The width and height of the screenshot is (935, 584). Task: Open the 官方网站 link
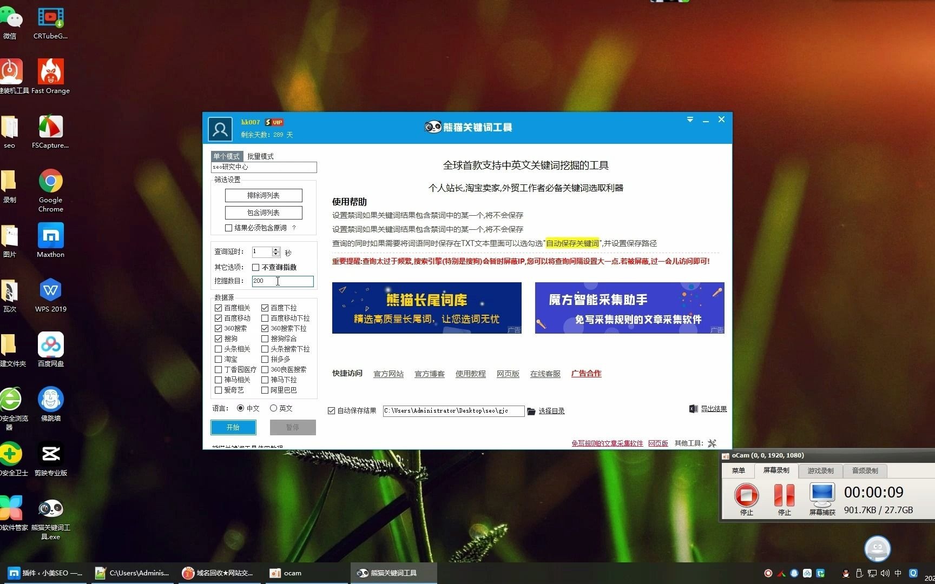pos(389,374)
